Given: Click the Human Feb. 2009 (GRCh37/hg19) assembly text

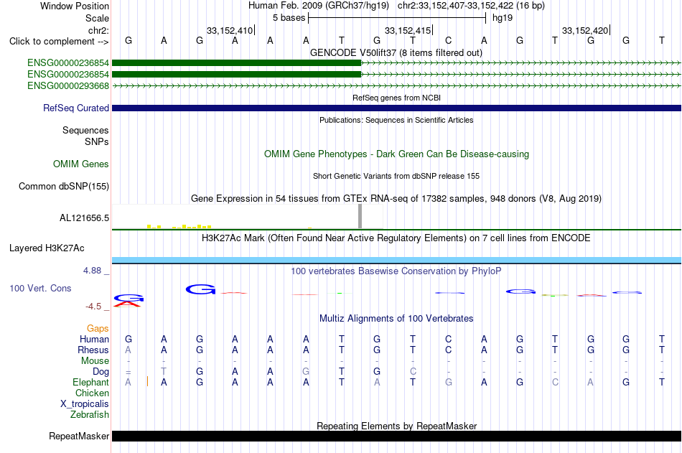Looking at the screenshot, I should (319, 6).
